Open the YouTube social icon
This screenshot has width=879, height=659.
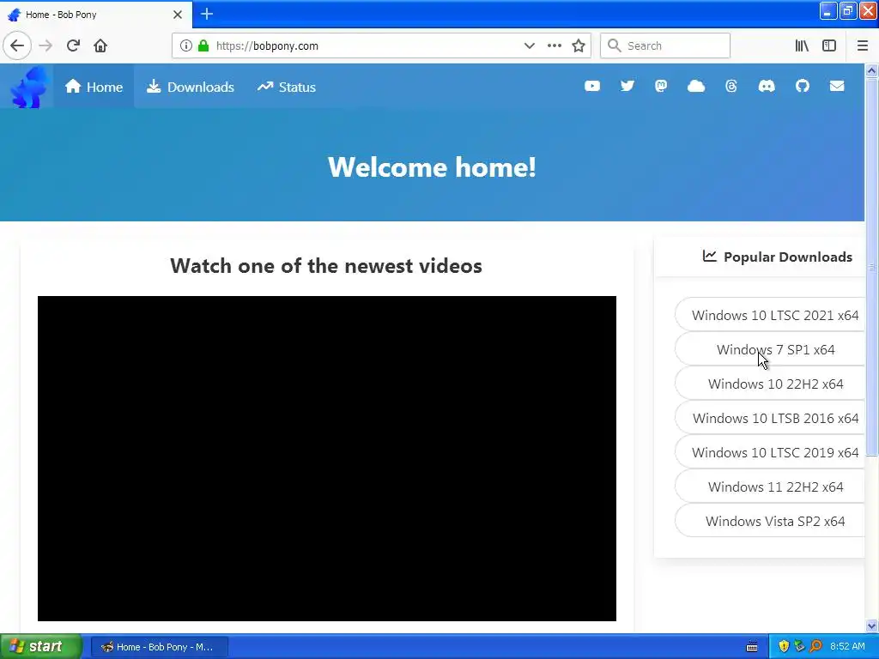(592, 86)
